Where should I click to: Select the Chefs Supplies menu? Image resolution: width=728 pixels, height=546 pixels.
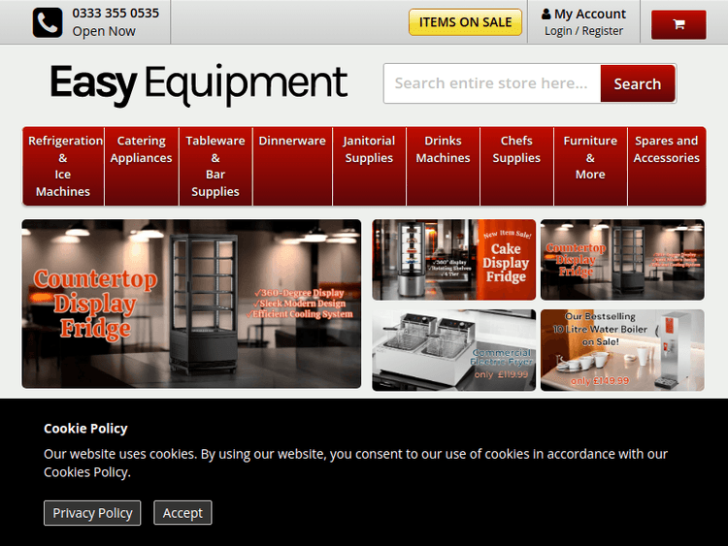click(x=516, y=166)
